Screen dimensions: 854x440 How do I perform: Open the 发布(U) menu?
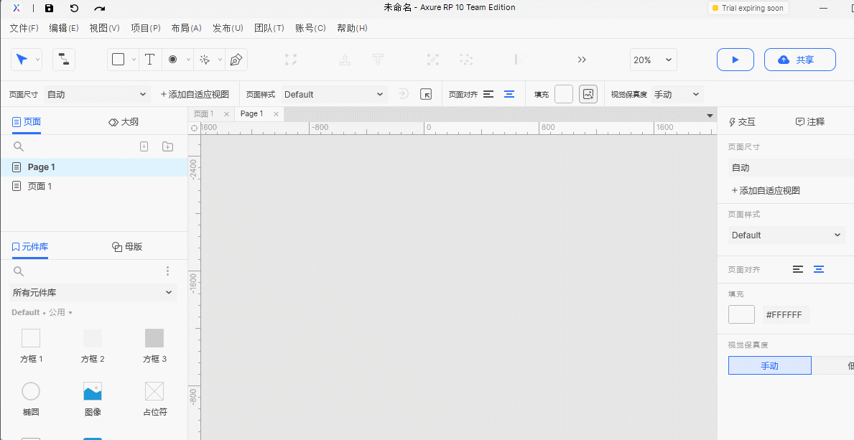(x=228, y=28)
